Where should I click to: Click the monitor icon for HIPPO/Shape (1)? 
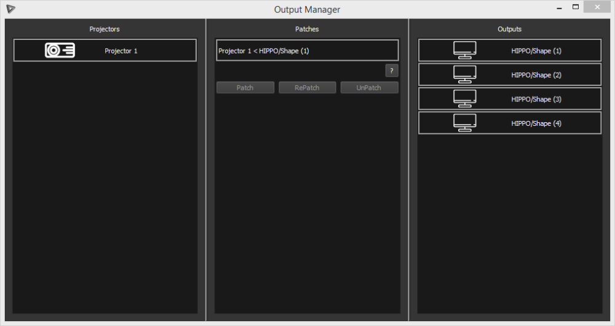point(465,50)
